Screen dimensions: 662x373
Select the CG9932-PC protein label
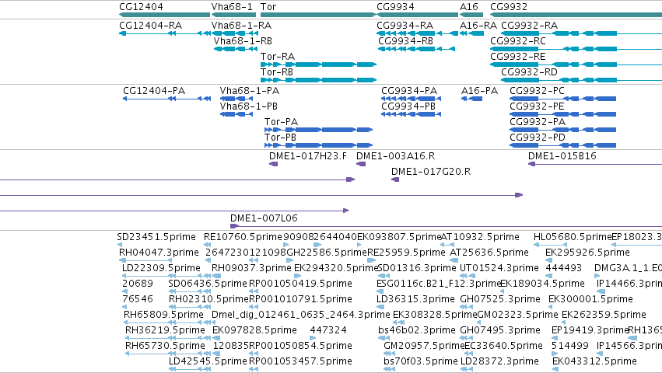click(537, 91)
